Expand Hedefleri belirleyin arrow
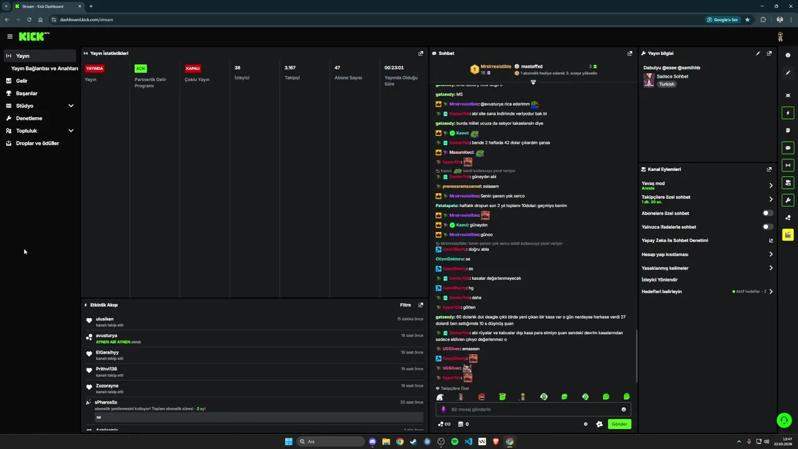This screenshot has width=798, height=449. click(x=771, y=291)
